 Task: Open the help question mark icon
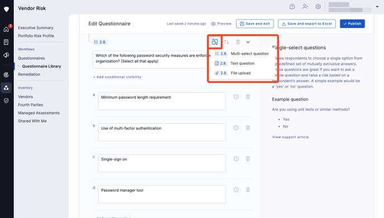[292, 7]
